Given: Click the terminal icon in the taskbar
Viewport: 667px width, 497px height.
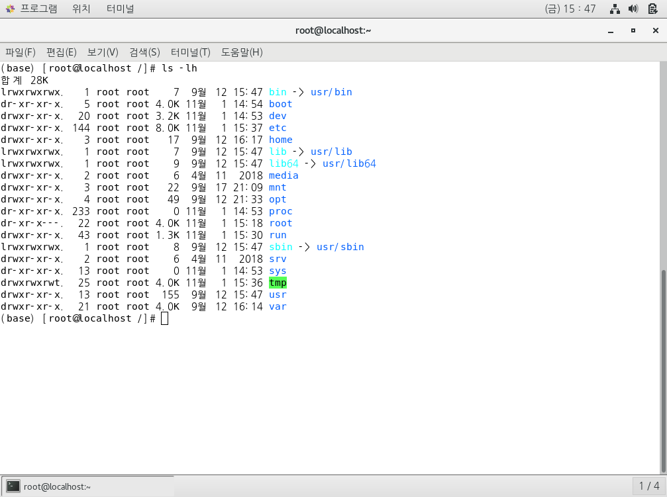Looking at the screenshot, I should (x=13, y=486).
